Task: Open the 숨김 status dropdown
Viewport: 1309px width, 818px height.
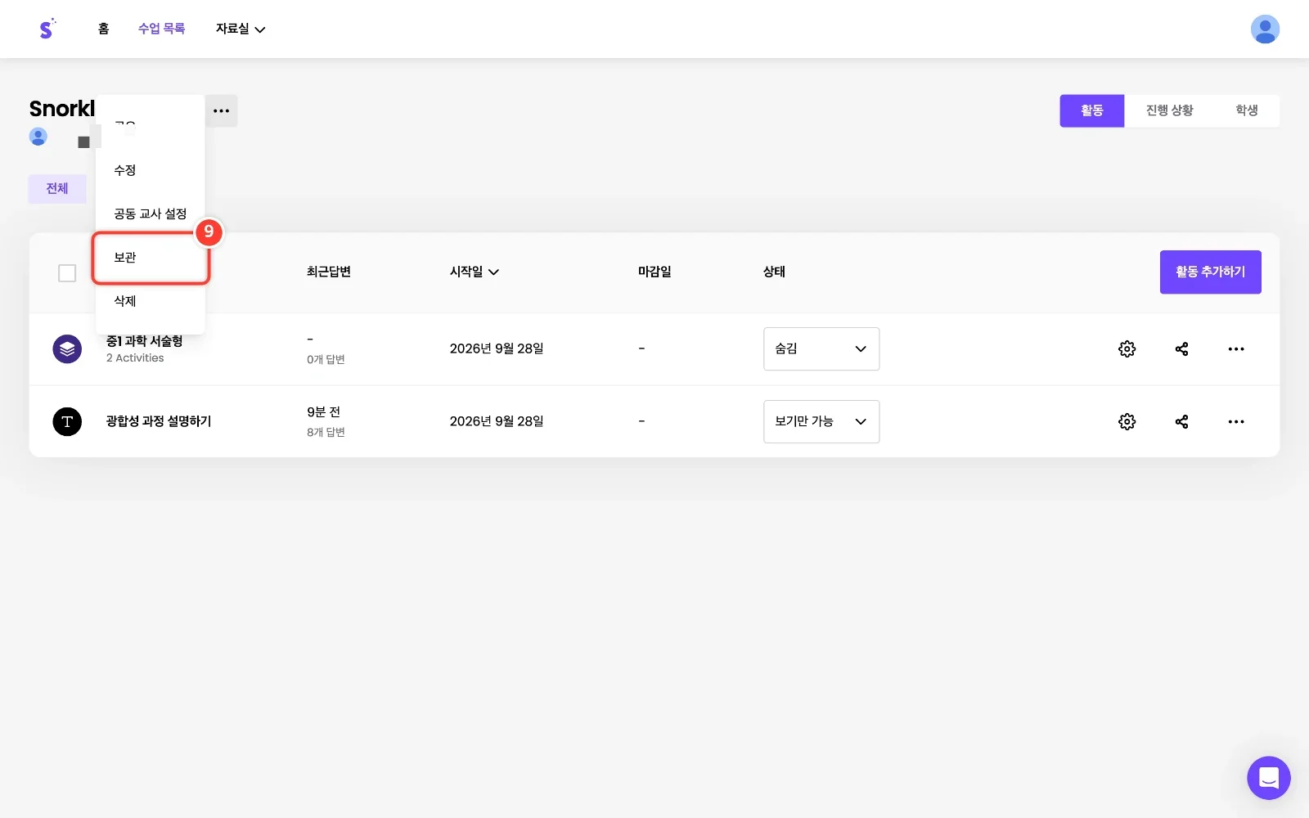Action: click(x=821, y=349)
